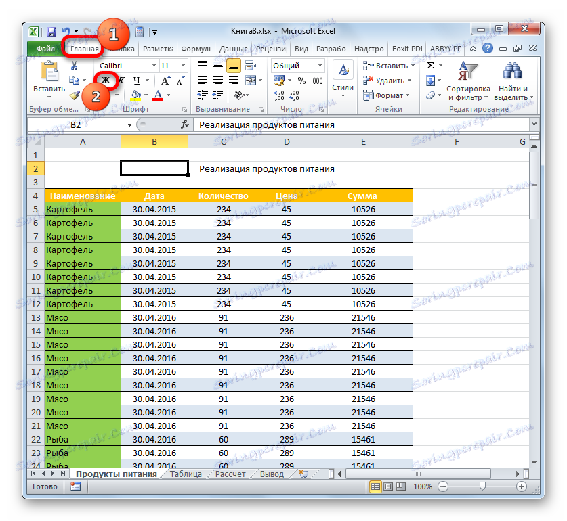Open the Общий number format dropdown

320,66
